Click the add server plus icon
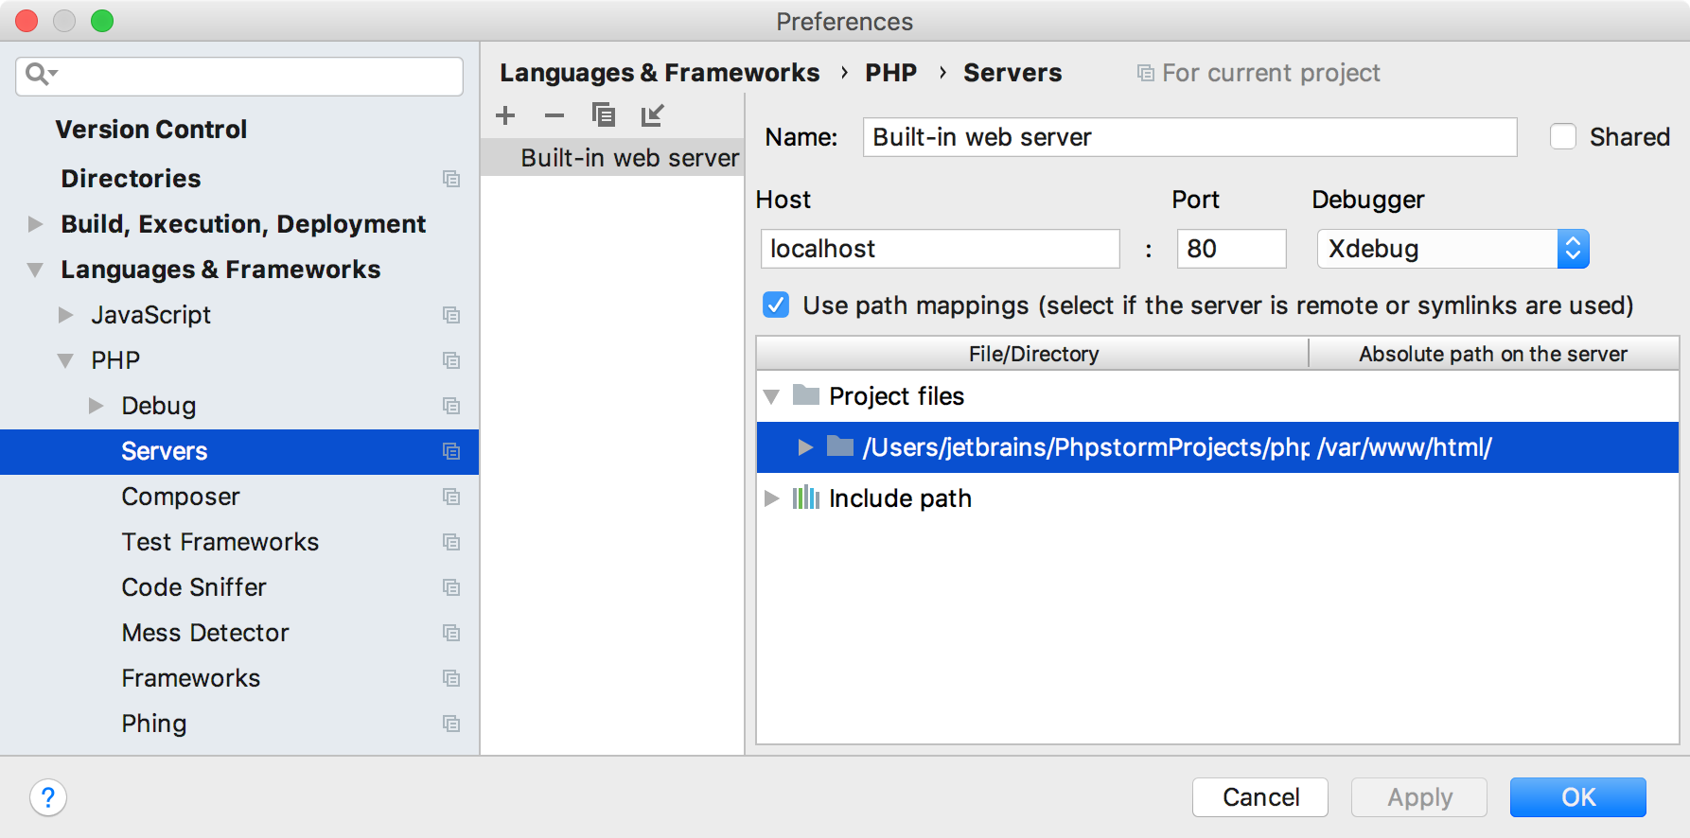The width and height of the screenshot is (1690, 838). point(505,115)
